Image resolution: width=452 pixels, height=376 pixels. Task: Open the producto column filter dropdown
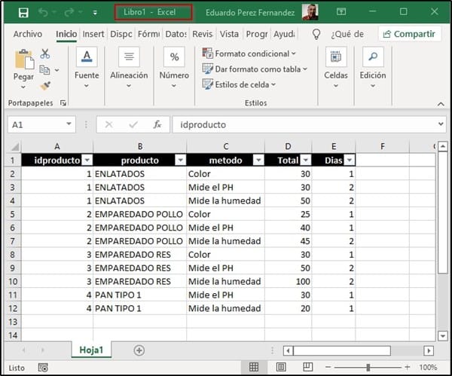tap(180, 160)
